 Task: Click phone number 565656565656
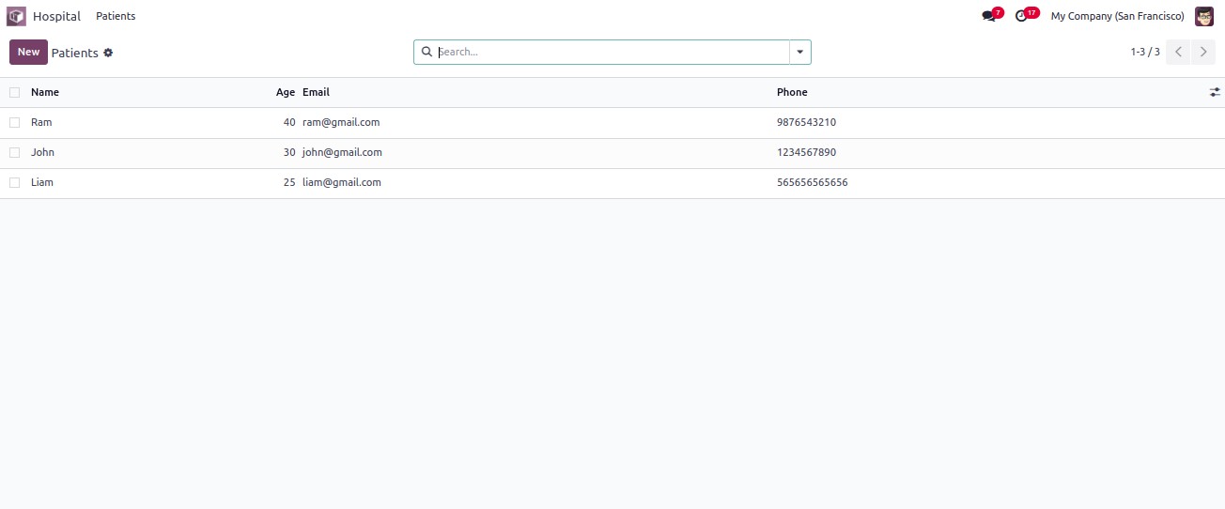coord(813,182)
